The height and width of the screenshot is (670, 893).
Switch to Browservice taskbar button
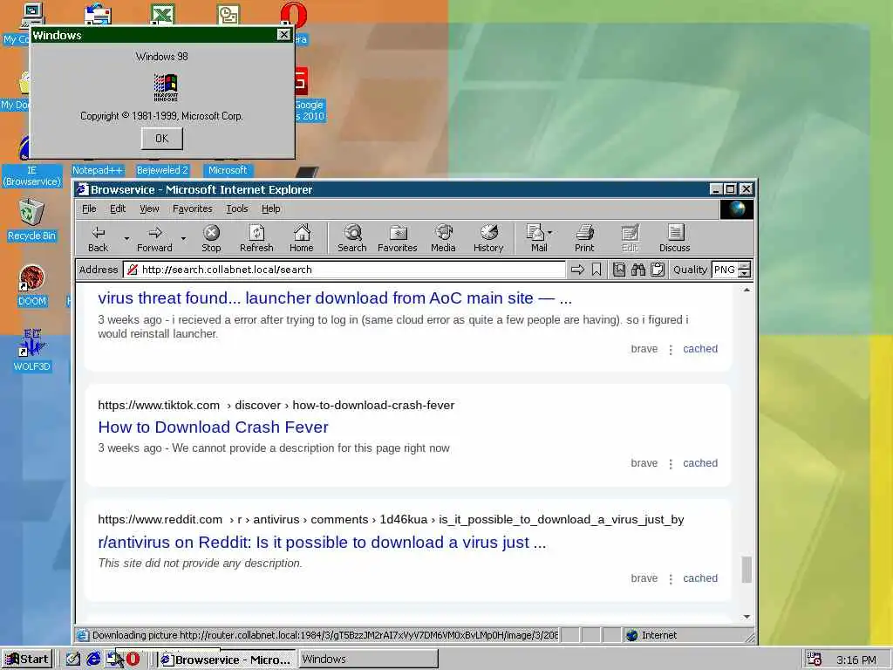227,660
